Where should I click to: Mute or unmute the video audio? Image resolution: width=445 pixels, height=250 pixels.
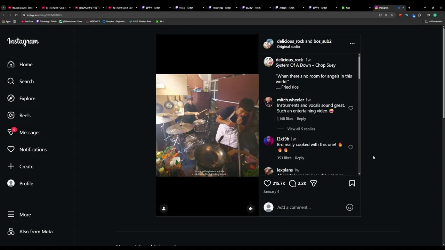click(251, 209)
